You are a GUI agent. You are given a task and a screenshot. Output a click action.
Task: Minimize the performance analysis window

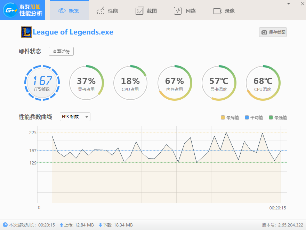(296, 4)
